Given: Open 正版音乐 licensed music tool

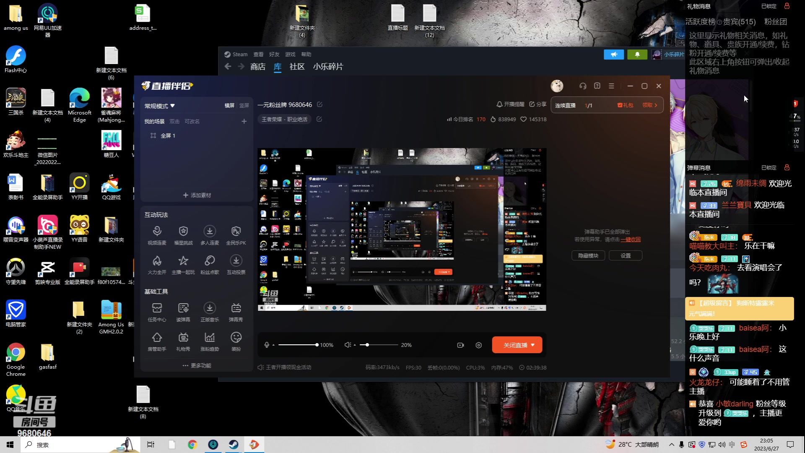Looking at the screenshot, I should point(210,312).
